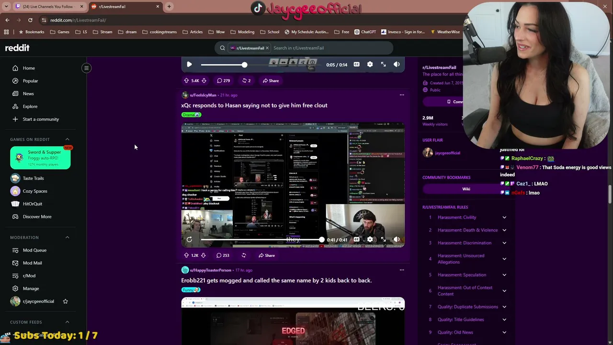Open options menu on Erobb221 post

402,270
